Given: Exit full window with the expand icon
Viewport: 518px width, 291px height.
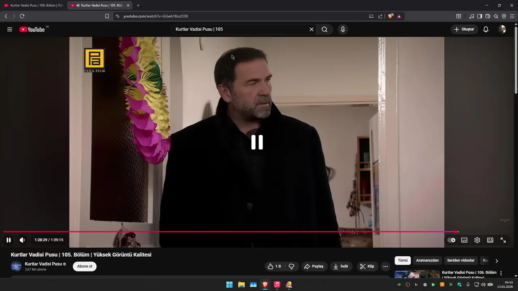Looking at the screenshot, I should click(503, 240).
